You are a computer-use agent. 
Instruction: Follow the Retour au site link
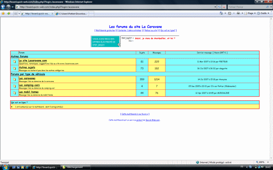tap(151, 30)
